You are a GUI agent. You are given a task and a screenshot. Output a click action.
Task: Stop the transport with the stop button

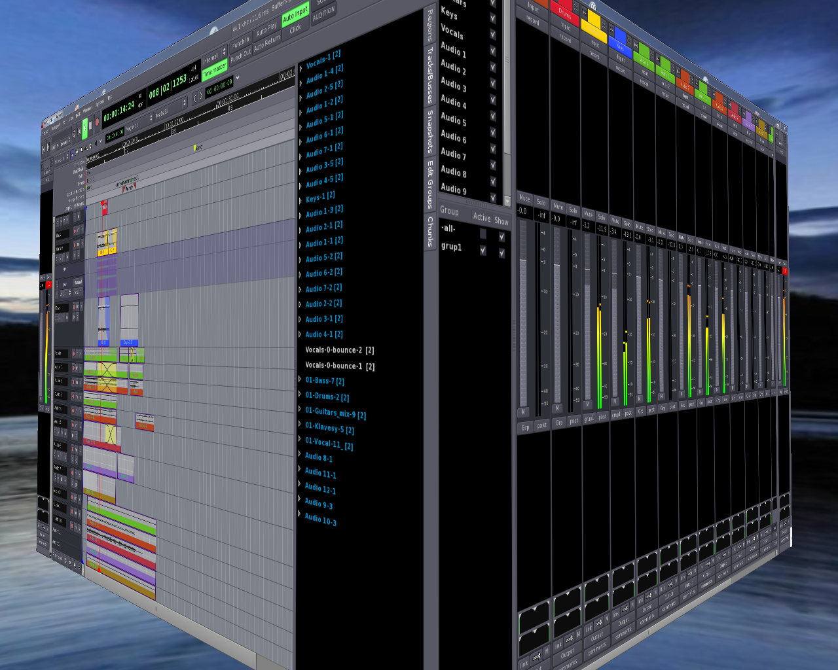tap(91, 125)
